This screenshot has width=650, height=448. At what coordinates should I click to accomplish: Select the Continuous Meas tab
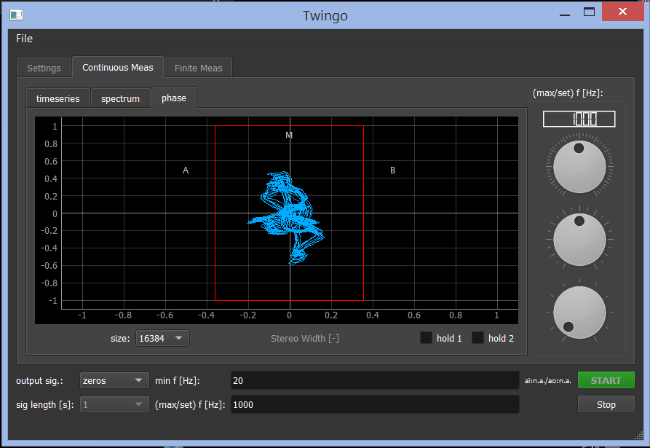tap(118, 67)
